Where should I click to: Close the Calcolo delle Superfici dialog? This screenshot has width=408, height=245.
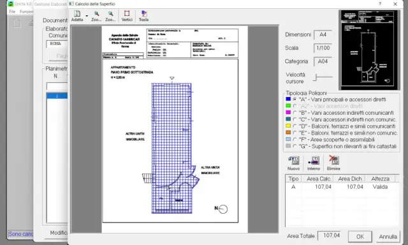pyautogui.click(x=395, y=4)
